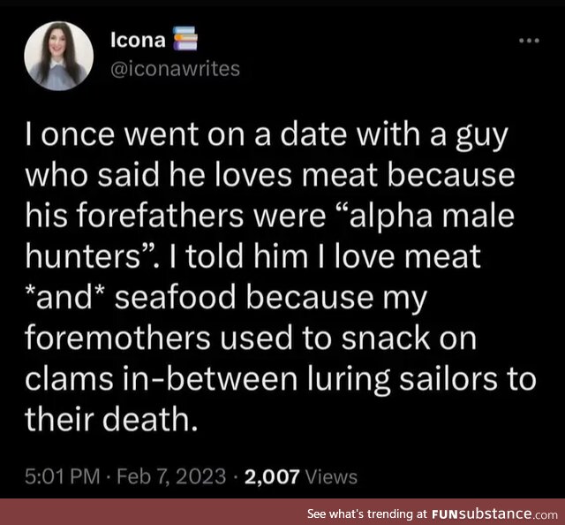Click the display name Icona

138,40
